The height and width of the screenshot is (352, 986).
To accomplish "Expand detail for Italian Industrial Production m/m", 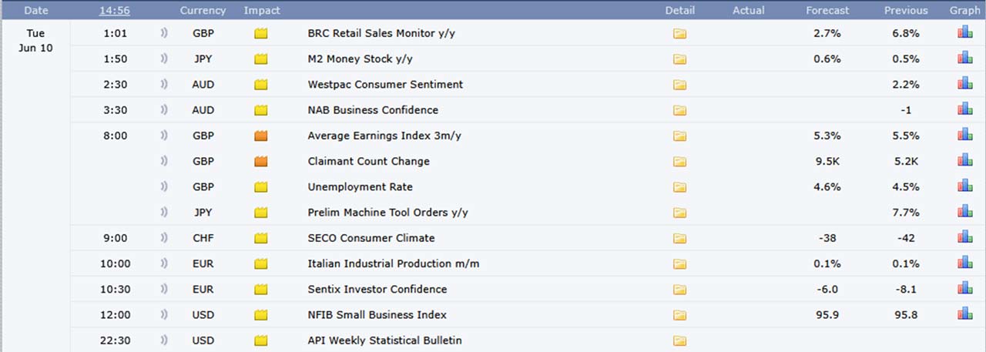I will [679, 263].
